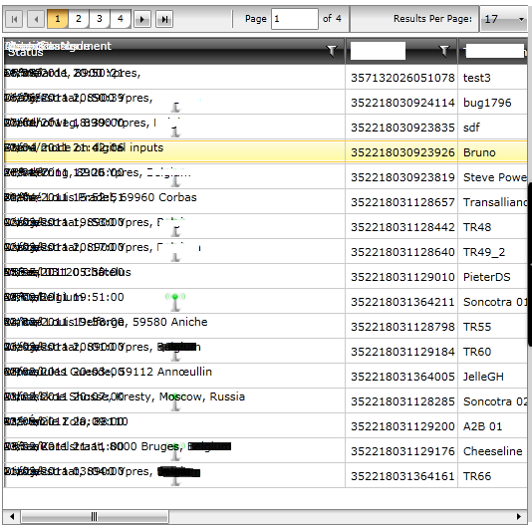The height and width of the screenshot is (526, 532).
Task: Click next page arrow icon
Action: tap(142, 19)
